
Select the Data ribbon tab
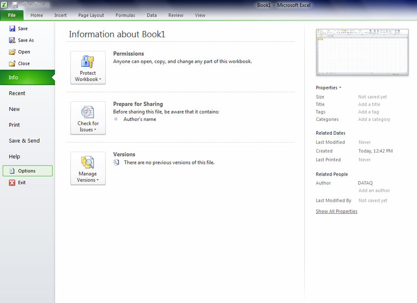click(x=152, y=15)
